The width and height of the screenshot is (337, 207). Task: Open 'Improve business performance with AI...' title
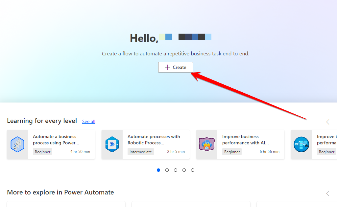246,139
